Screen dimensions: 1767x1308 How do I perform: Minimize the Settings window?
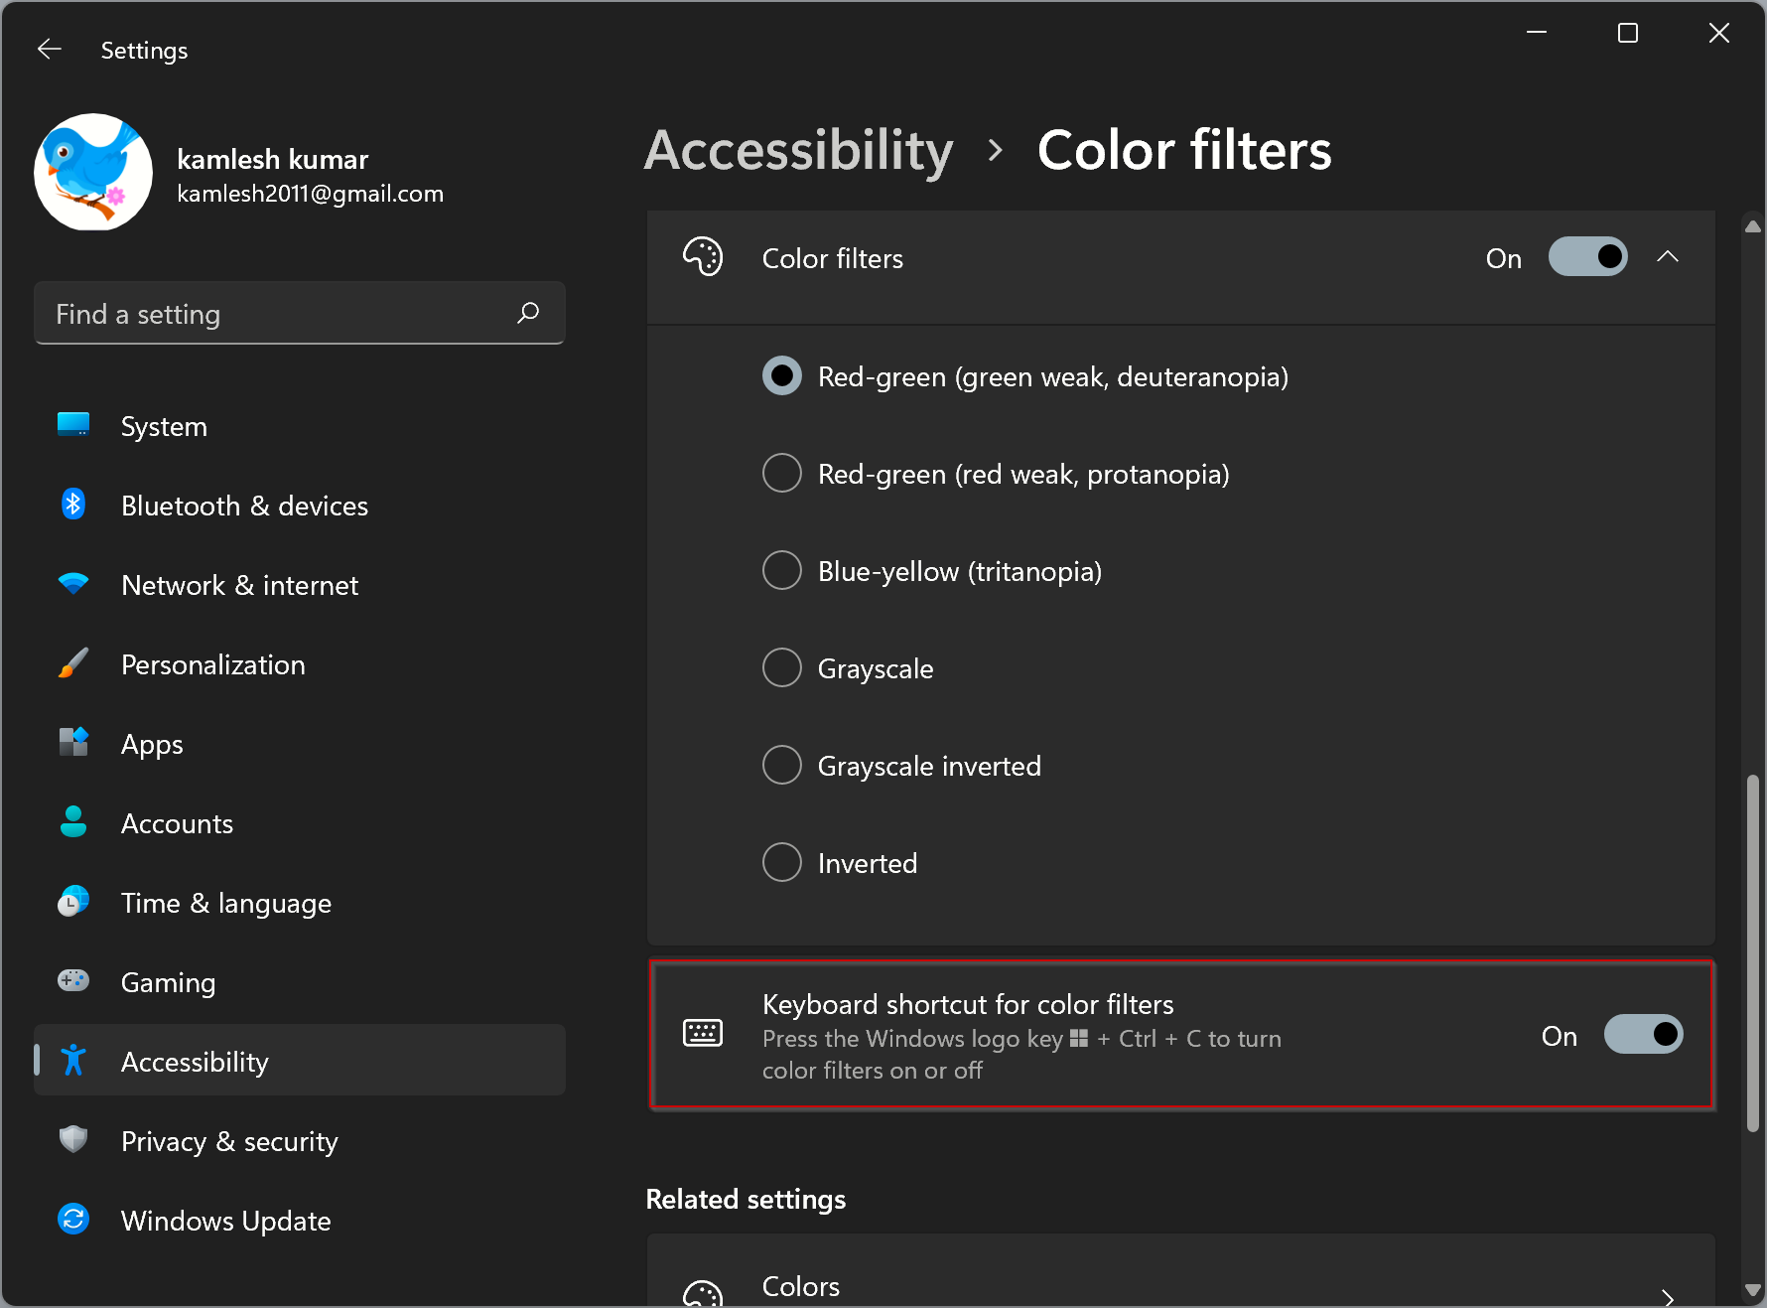click(x=1537, y=33)
